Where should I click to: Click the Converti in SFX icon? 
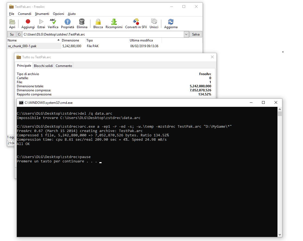(136, 22)
